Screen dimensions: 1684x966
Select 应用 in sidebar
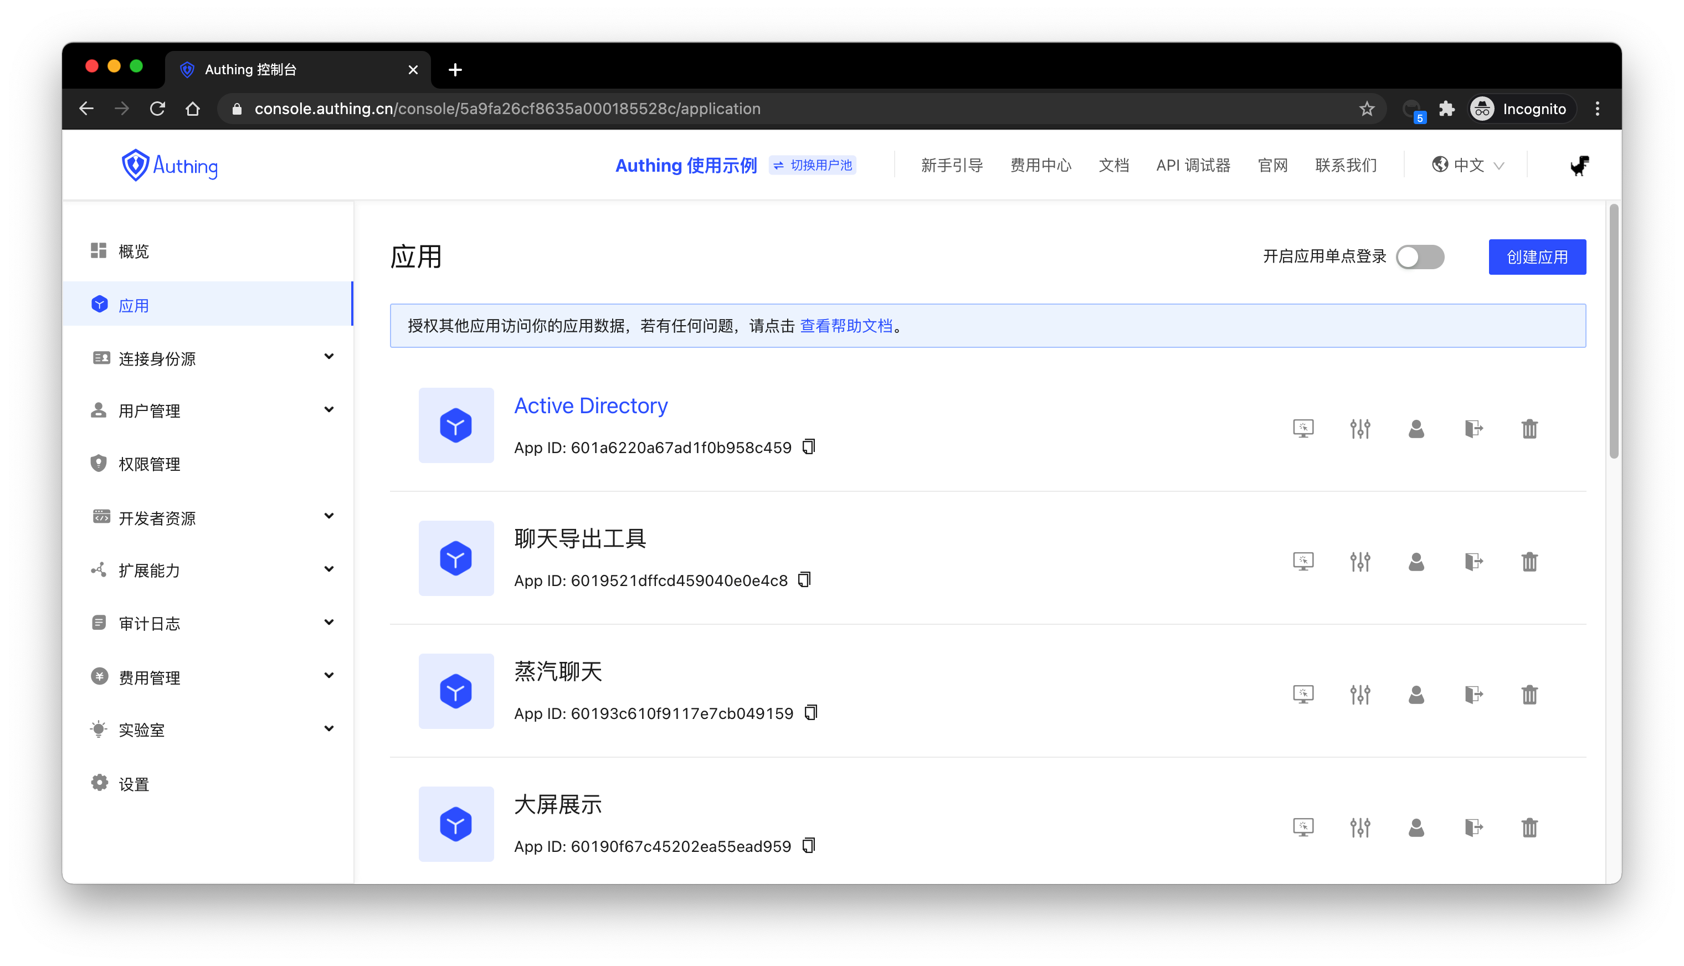[x=208, y=305]
